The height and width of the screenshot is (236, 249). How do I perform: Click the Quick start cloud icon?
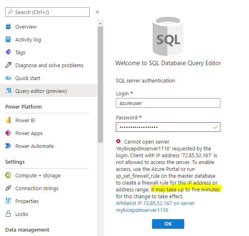tap(8, 78)
